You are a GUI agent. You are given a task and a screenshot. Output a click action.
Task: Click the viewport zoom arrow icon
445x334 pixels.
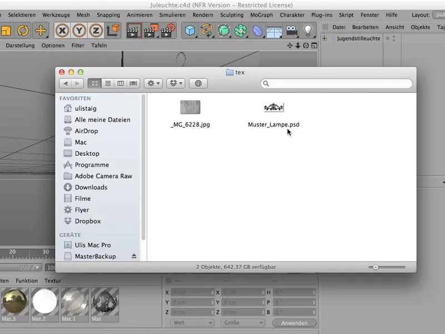coord(298,46)
